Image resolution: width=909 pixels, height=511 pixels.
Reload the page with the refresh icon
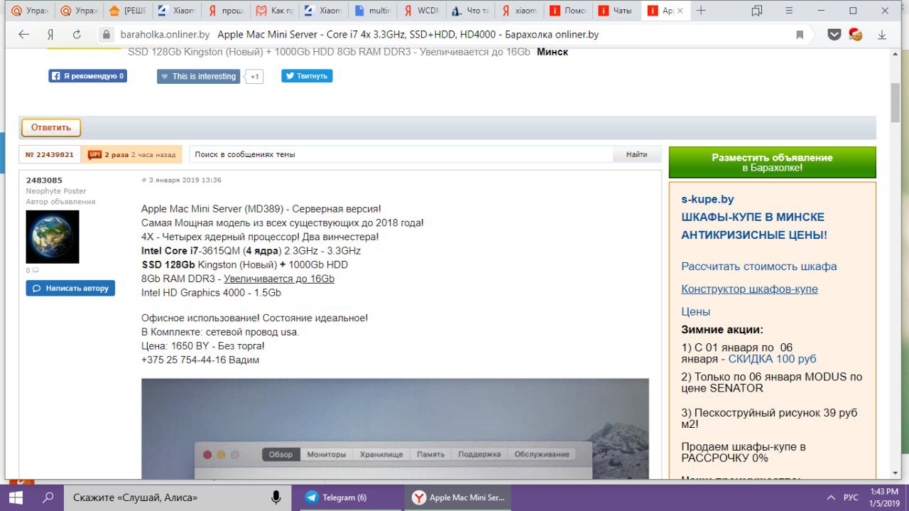pos(77,34)
